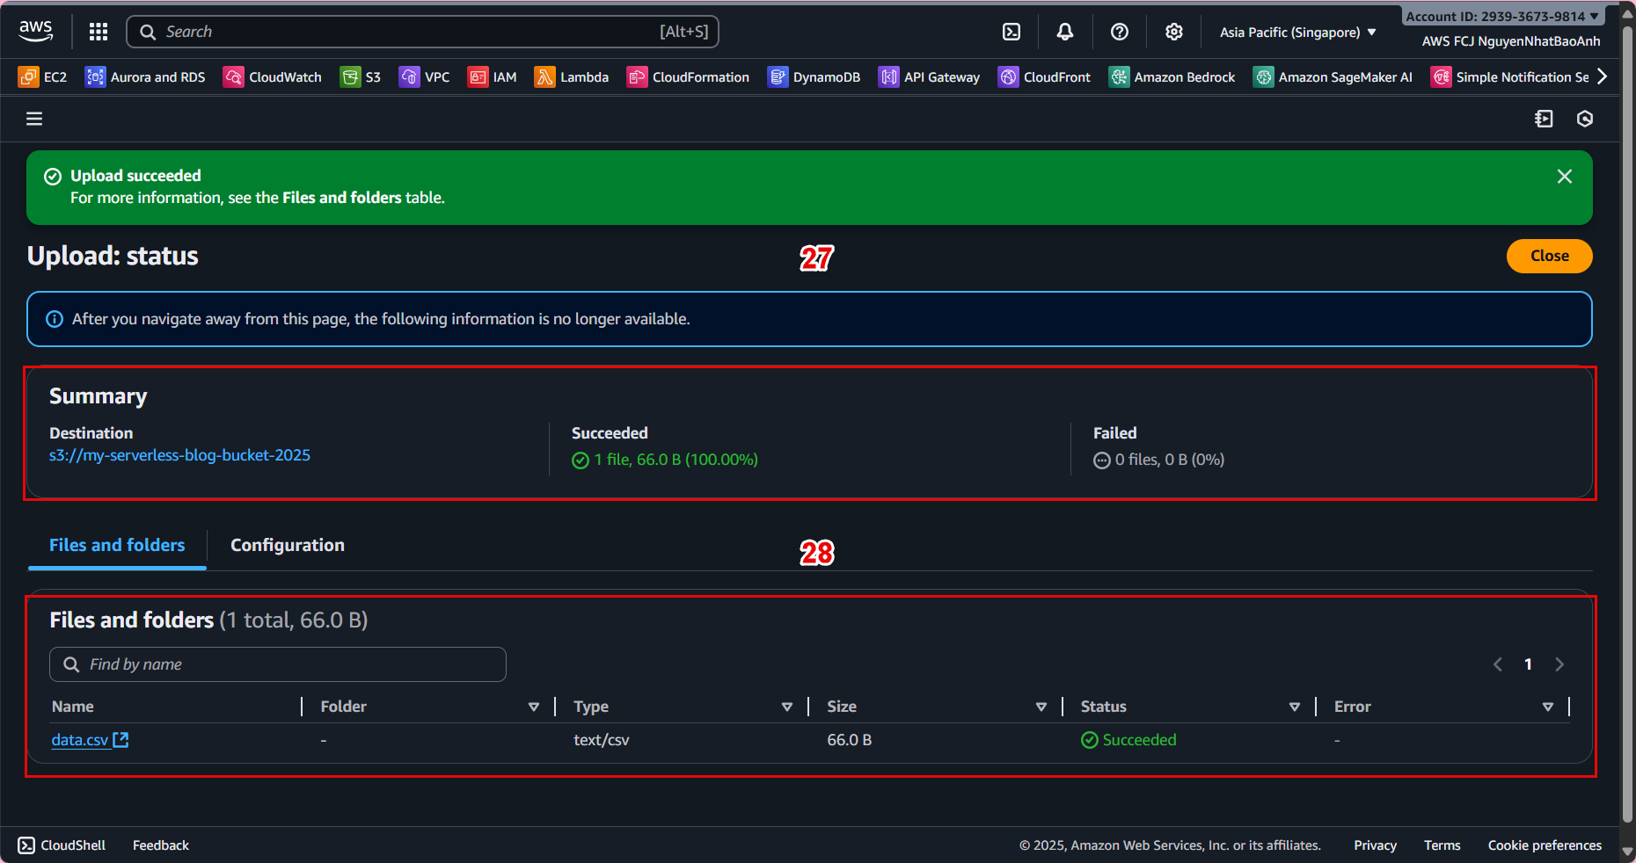
Task: Open CloudShell from the footer
Action: pyautogui.click(x=62, y=845)
